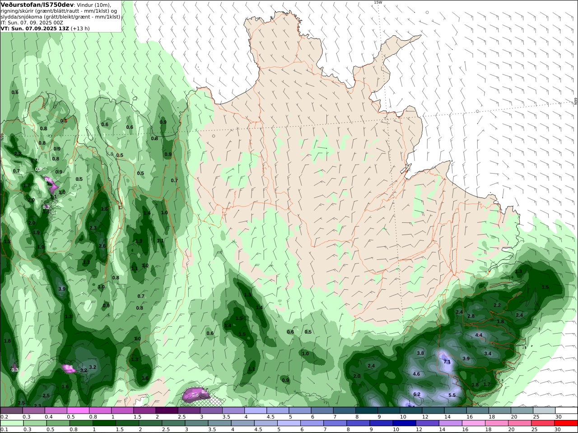Click the precipitation value 5.5 on the map
The width and height of the screenshot is (578, 433).
click(x=452, y=395)
